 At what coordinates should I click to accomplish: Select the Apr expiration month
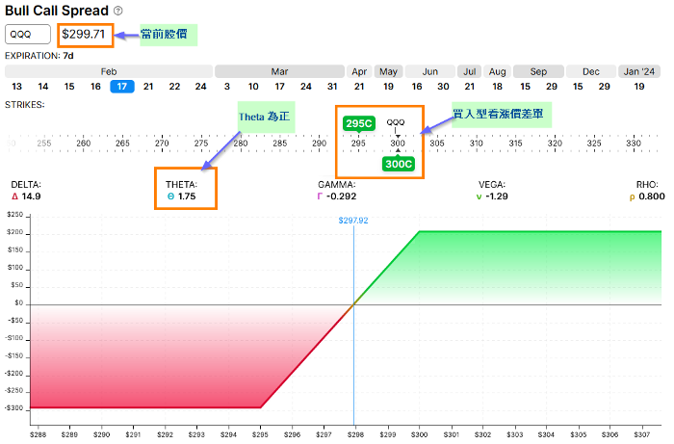click(x=359, y=71)
